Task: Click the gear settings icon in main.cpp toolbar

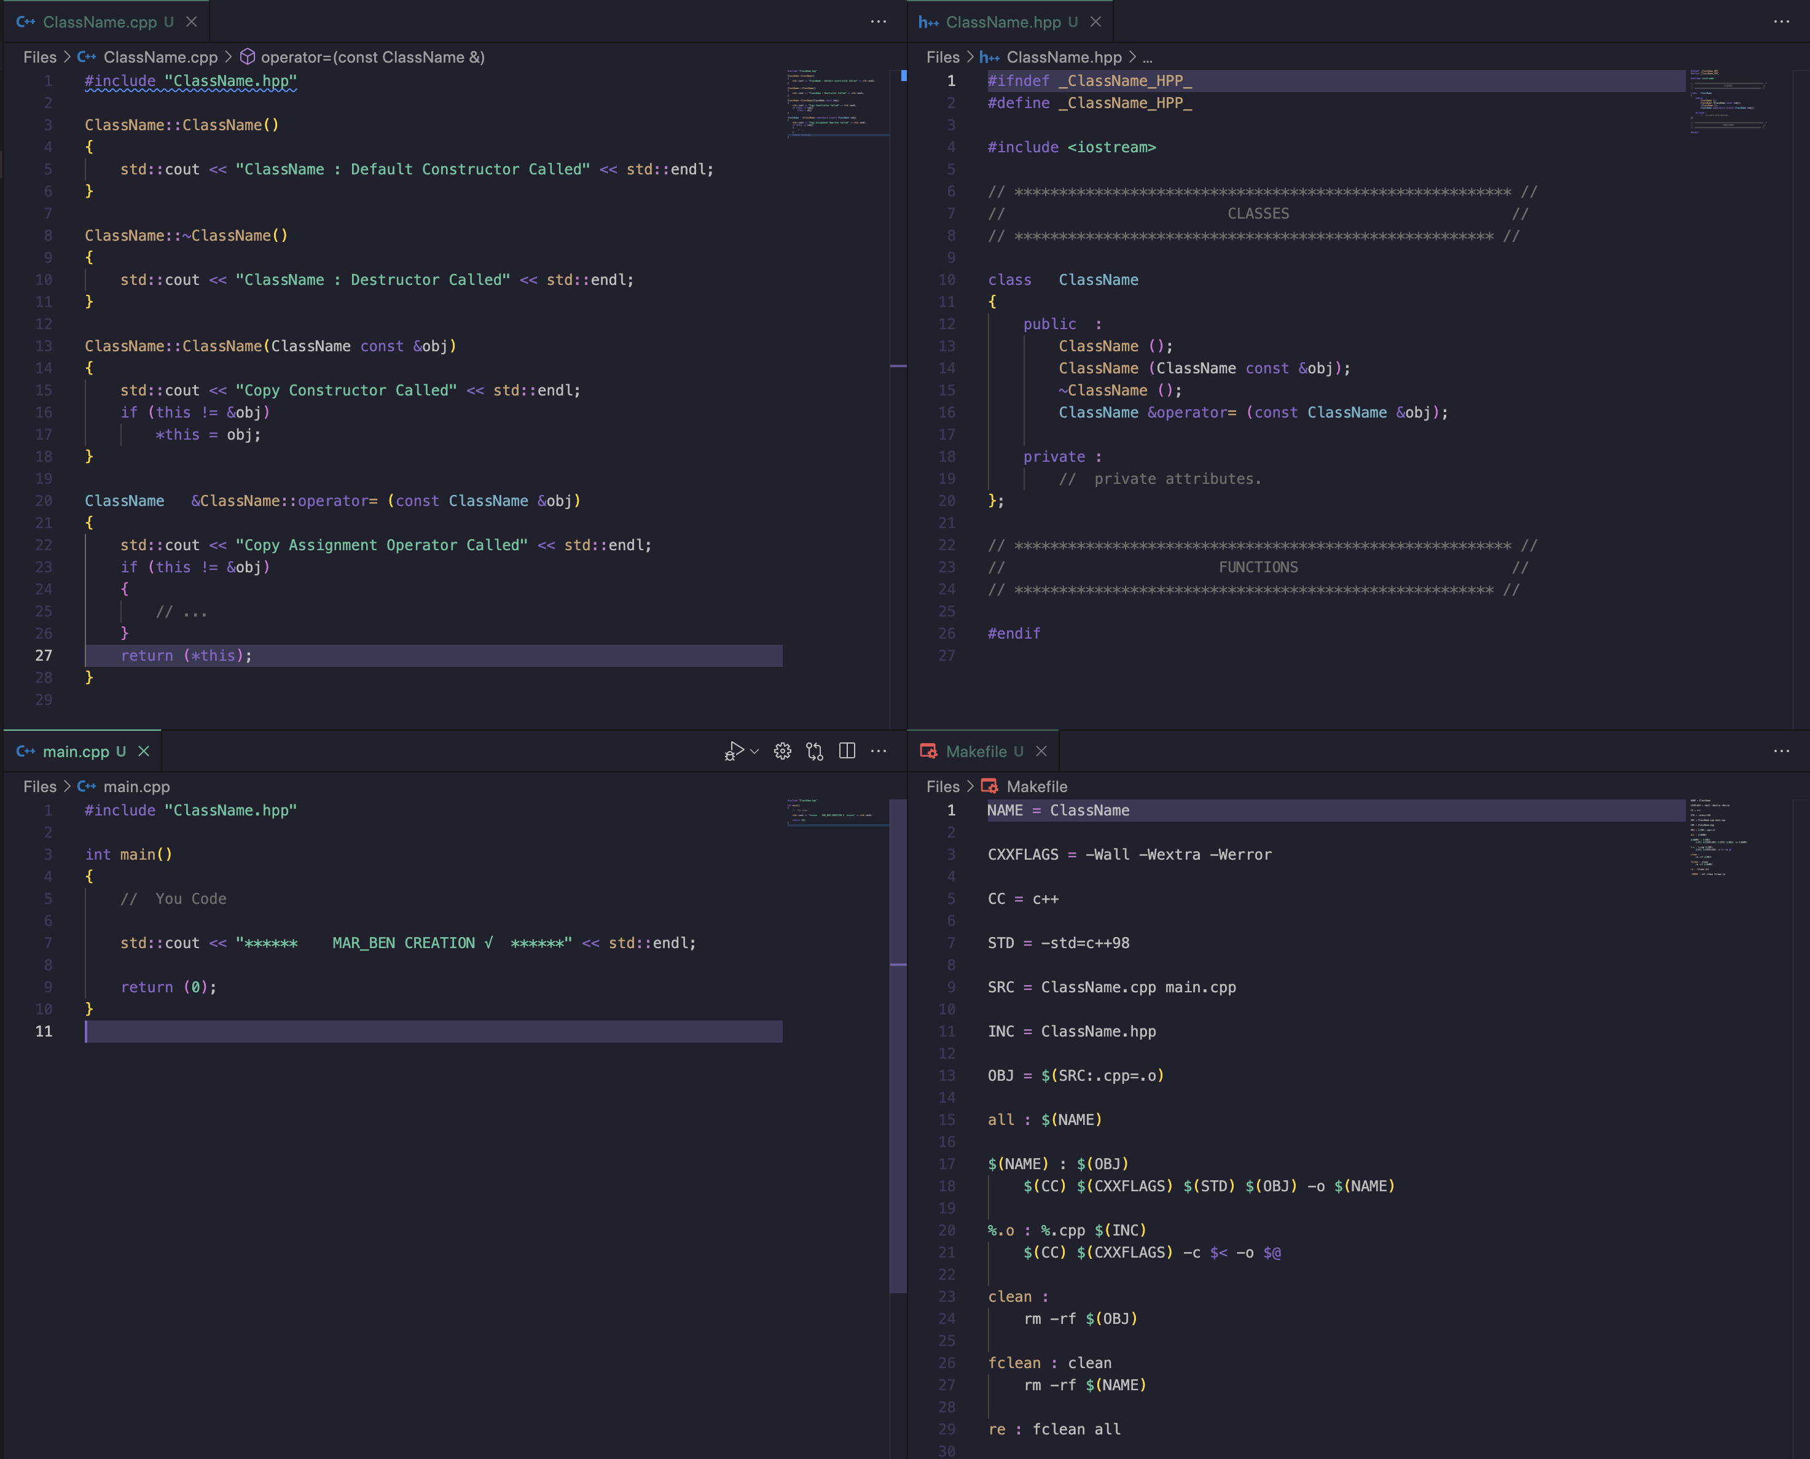Action: tap(783, 750)
